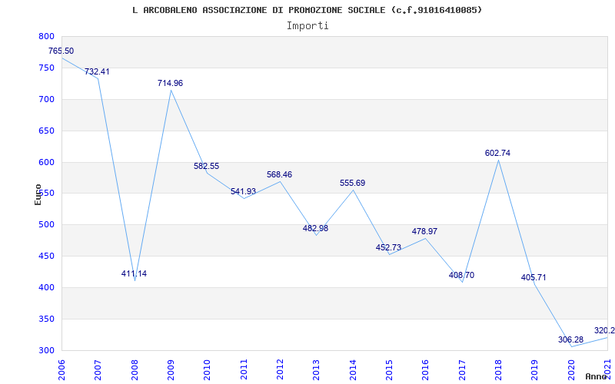The width and height of the screenshot is (615, 384).
Task: Click the 800 y-axis tick label
Action: [x=46, y=36]
